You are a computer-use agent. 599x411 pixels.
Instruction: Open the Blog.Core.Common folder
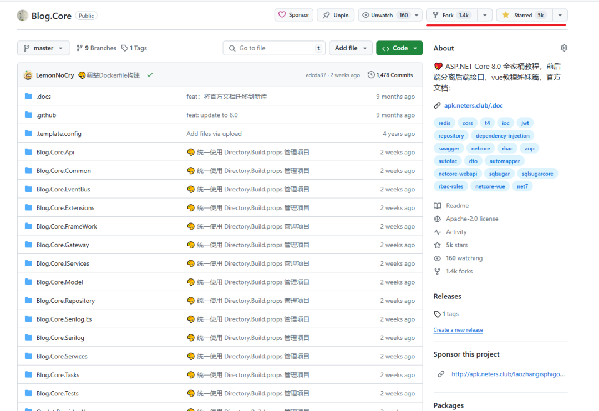tap(63, 171)
